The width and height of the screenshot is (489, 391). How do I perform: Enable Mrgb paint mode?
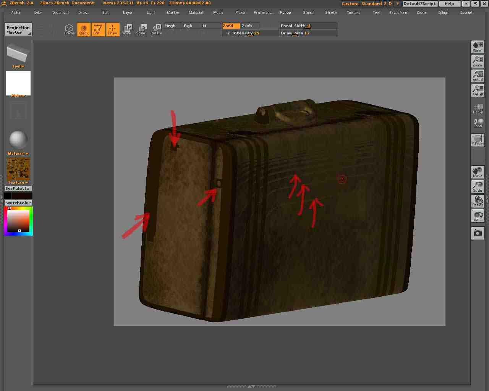173,26
